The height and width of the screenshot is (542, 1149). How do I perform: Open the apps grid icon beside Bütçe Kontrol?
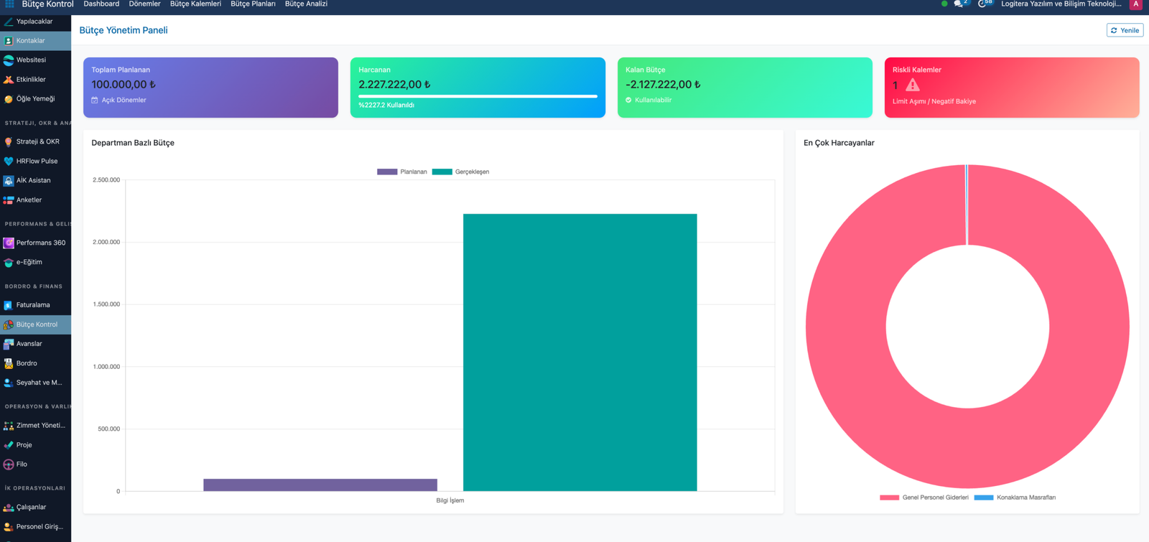coord(9,4)
